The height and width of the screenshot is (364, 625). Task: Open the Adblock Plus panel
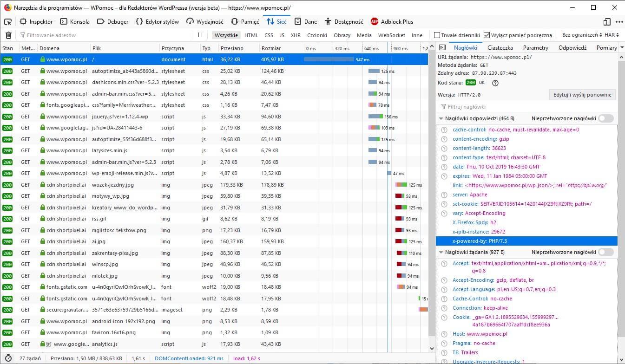click(392, 22)
